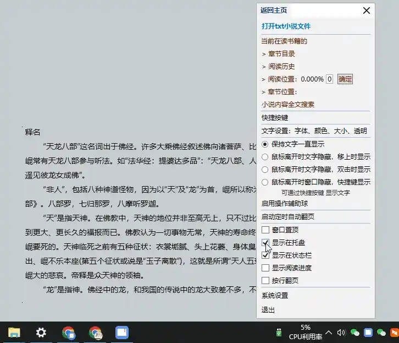This screenshot has height=343, width=399.
Task: Uncheck 显示在状态栏 checkbox
Action: (x=266, y=255)
